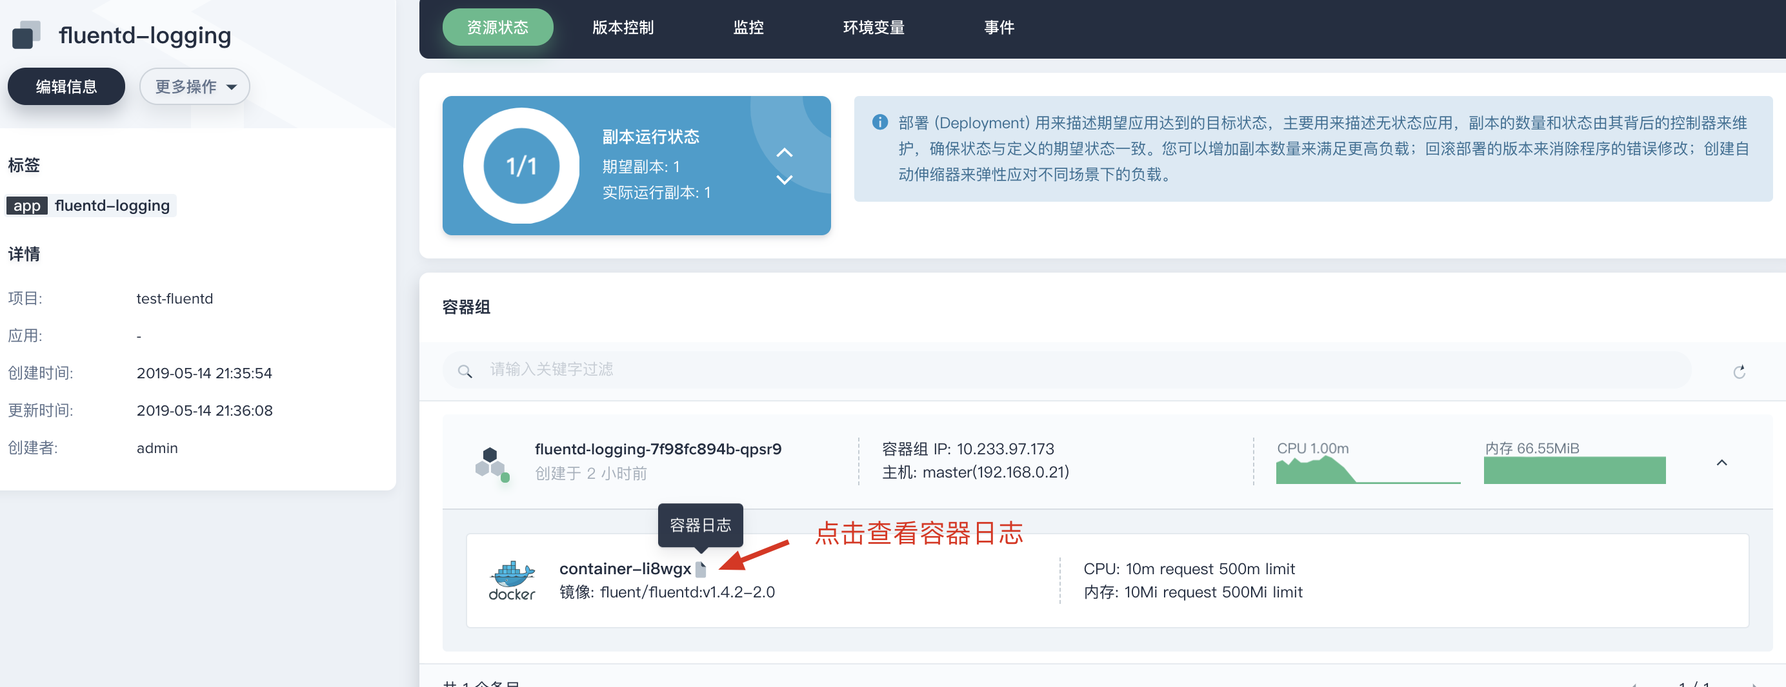Click the info icon in the Deployment notice
The height and width of the screenshot is (687, 1786).
(880, 122)
